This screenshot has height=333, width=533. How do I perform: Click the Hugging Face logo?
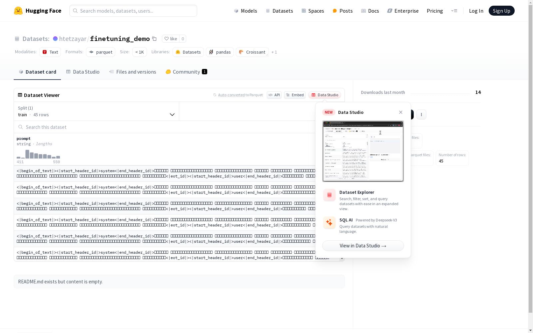(x=38, y=11)
